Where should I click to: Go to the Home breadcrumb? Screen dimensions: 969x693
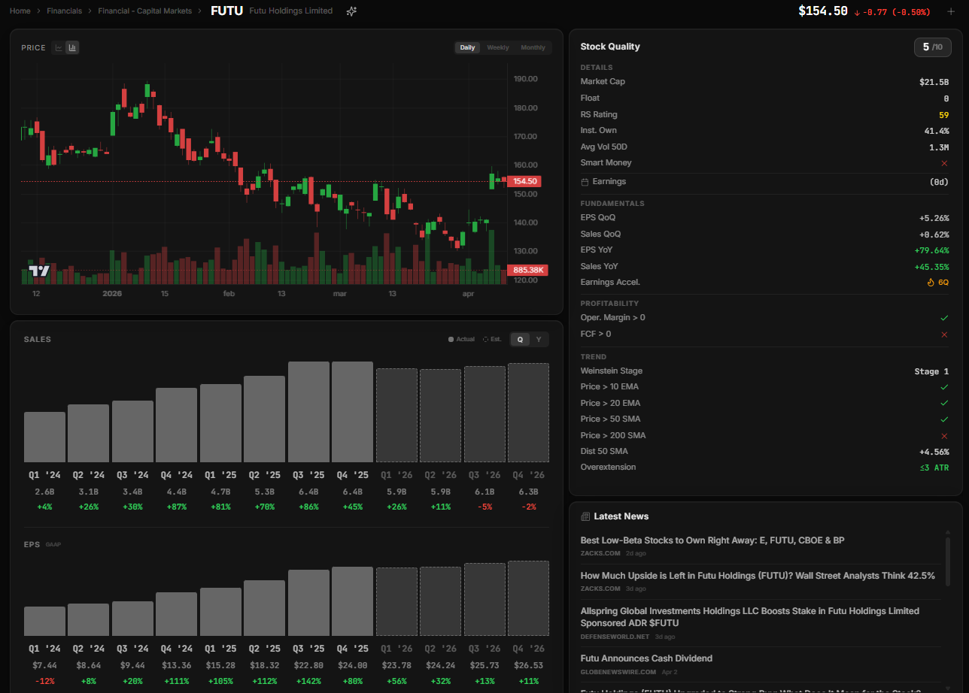point(20,11)
